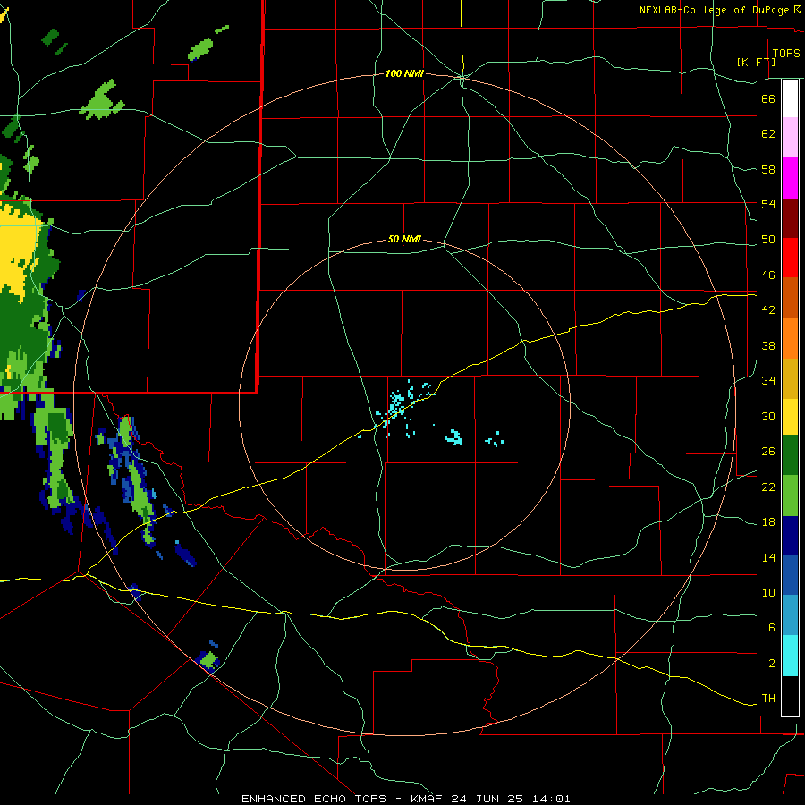The width and height of the screenshot is (805, 805).
Task: Select the dark red legend swatch
Action: (790, 218)
